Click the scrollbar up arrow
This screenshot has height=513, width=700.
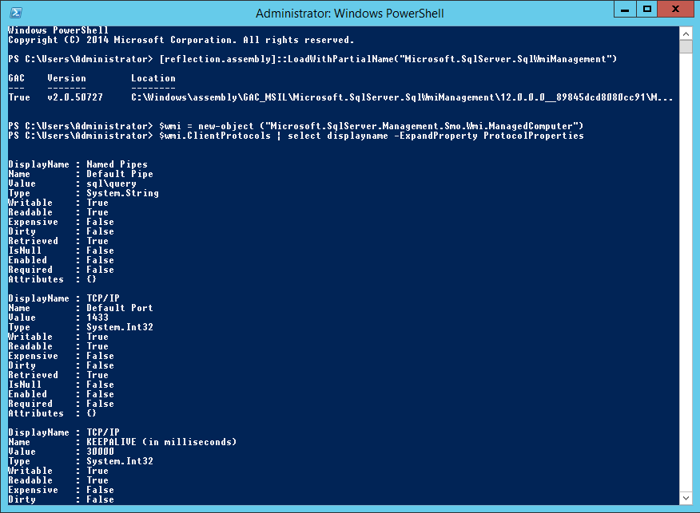[686, 34]
